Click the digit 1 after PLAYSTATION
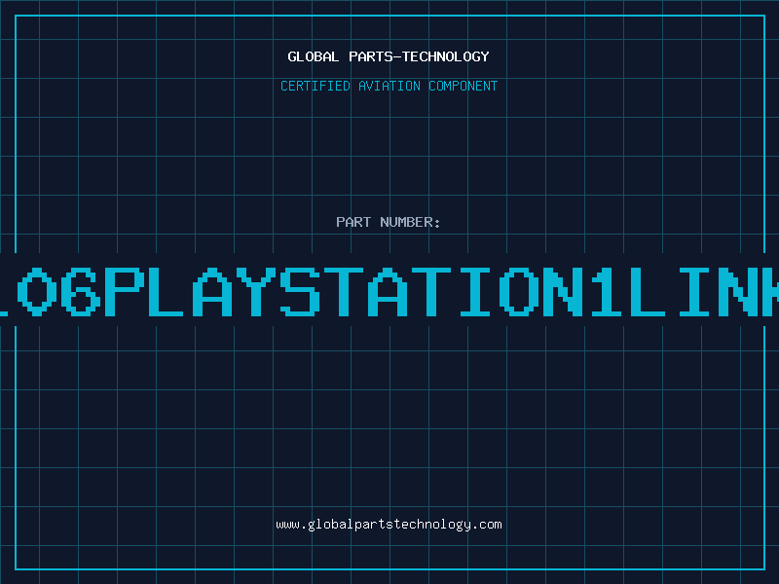Image resolution: width=779 pixels, height=584 pixels. (x=605, y=292)
